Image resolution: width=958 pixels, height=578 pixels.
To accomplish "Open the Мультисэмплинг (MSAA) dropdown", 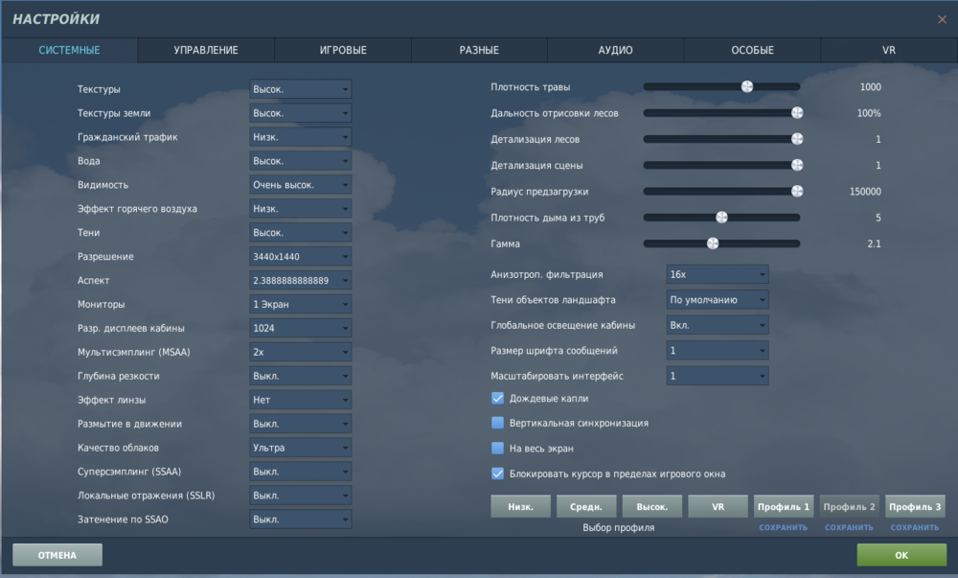I will tap(300, 352).
